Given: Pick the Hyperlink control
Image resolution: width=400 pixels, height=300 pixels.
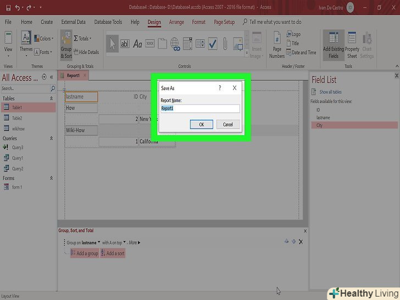Looking at the screenshot, I should point(175,44).
